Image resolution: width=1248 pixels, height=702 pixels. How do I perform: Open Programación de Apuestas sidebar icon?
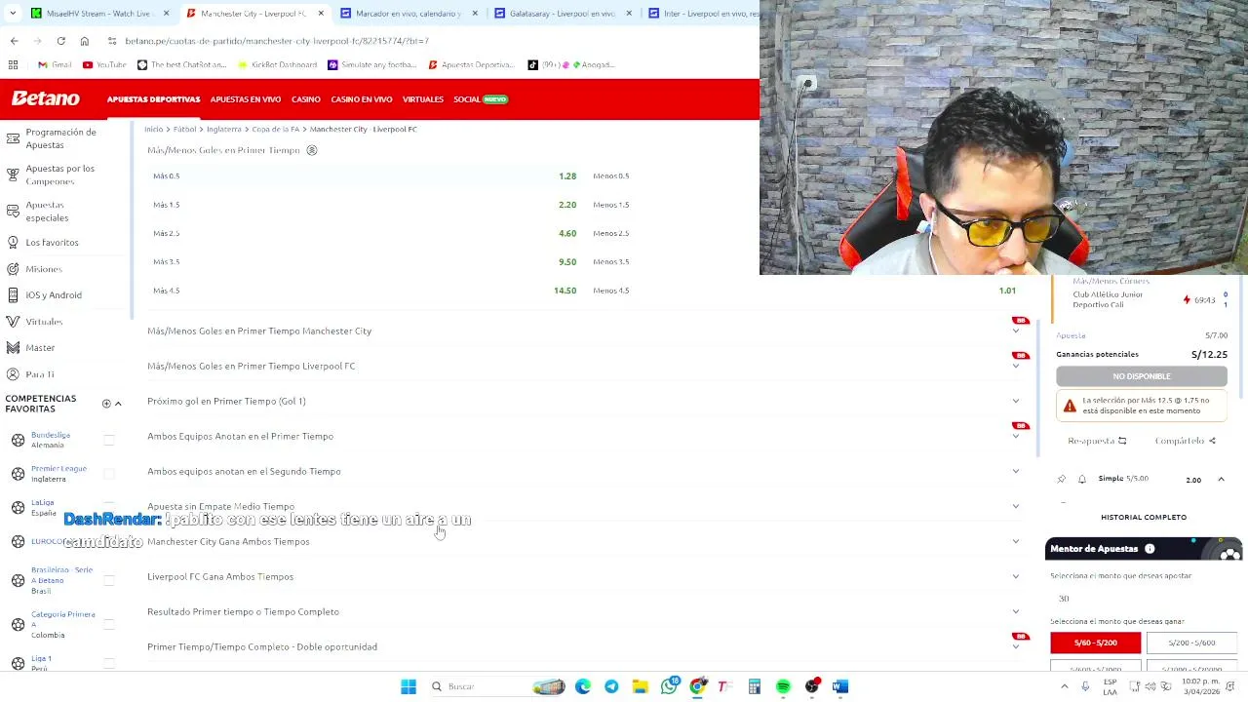(13, 138)
